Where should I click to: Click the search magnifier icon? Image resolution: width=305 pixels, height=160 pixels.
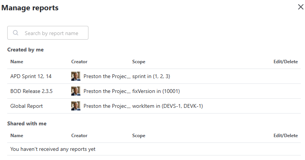(16, 33)
